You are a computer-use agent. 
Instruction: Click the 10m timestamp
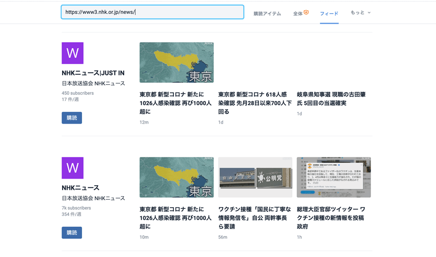[144, 237]
